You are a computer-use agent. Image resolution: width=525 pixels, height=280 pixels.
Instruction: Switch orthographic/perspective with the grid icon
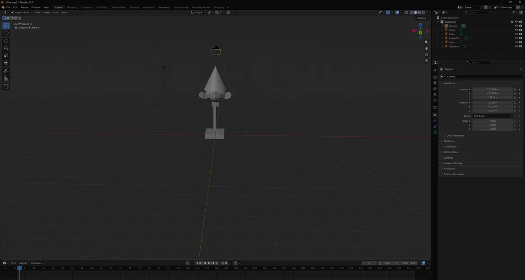pos(426,60)
